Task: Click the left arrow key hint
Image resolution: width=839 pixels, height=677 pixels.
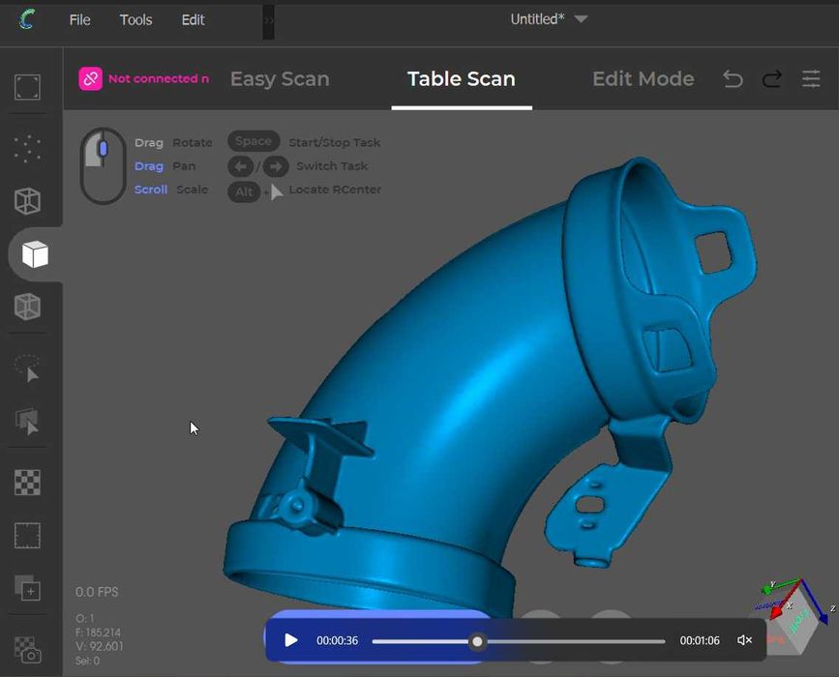Action: [x=241, y=167]
